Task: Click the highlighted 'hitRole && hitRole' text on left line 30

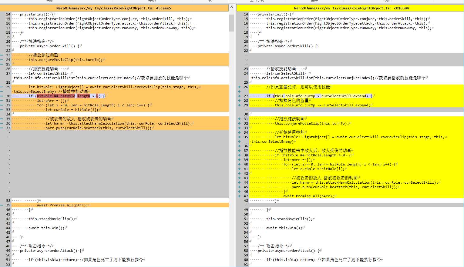Action: click(56, 96)
